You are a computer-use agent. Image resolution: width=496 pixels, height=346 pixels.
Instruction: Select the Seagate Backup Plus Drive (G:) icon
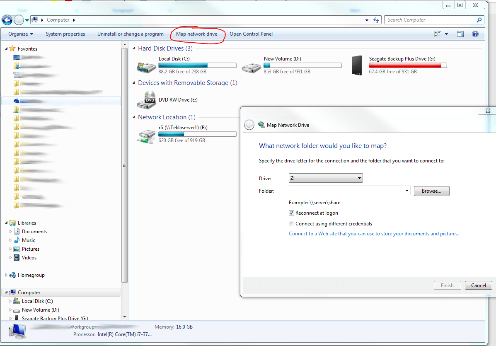[x=357, y=65]
